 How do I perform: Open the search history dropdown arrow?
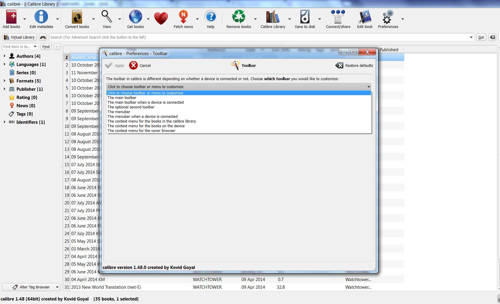471,37
